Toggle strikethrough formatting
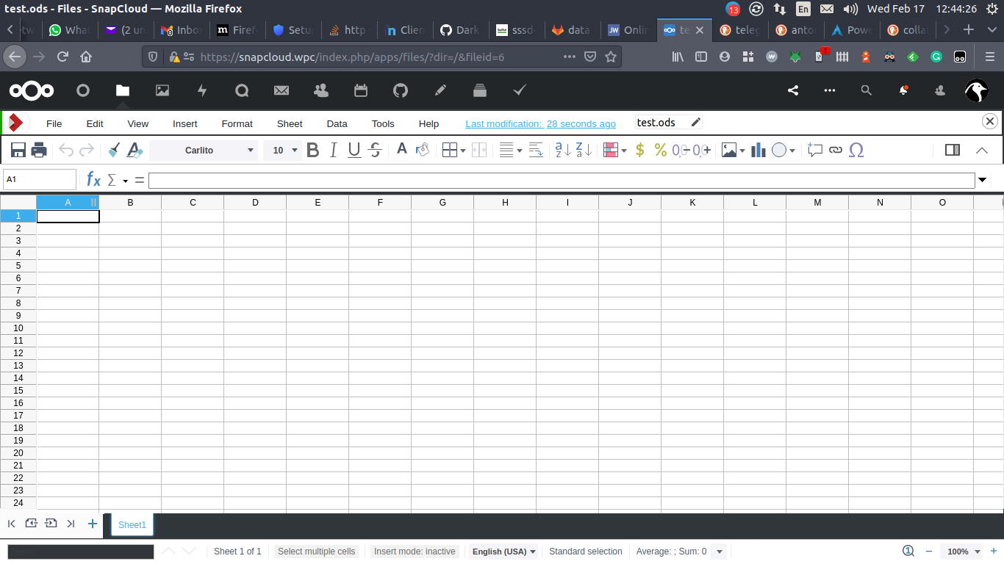This screenshot has width=1004, height=564. [x=375, y=151]
